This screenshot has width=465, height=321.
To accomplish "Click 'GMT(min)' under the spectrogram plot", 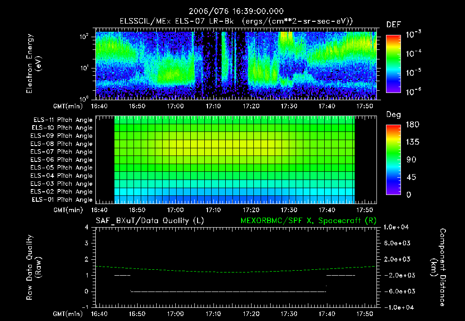I will click(68, 106).
